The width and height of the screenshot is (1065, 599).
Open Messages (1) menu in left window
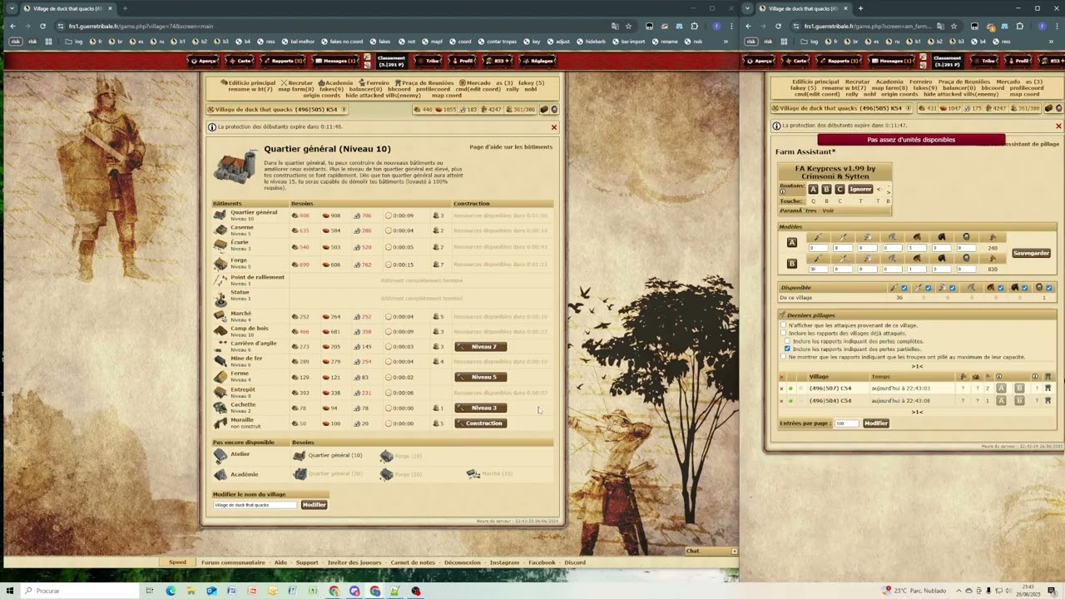pos(336,61)
